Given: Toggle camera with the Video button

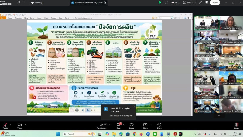Looking at the screenshot, I should tap(19, 126).
